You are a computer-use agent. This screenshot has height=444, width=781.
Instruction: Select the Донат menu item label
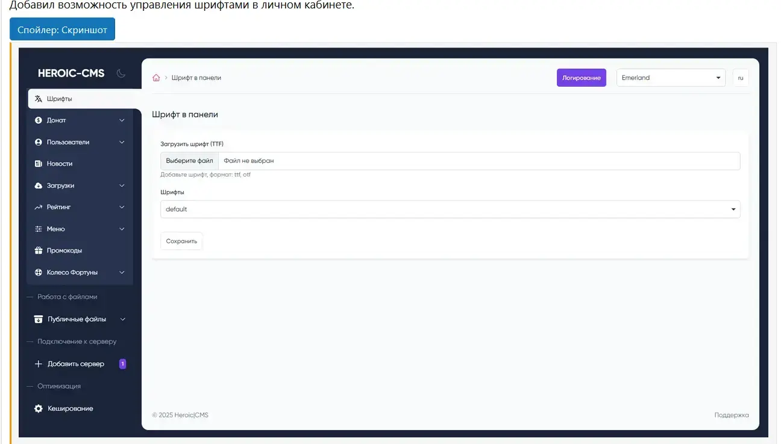(57, 120)
